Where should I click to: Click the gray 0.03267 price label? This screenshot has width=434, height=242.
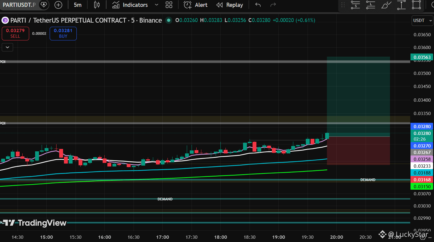[422, 153]
